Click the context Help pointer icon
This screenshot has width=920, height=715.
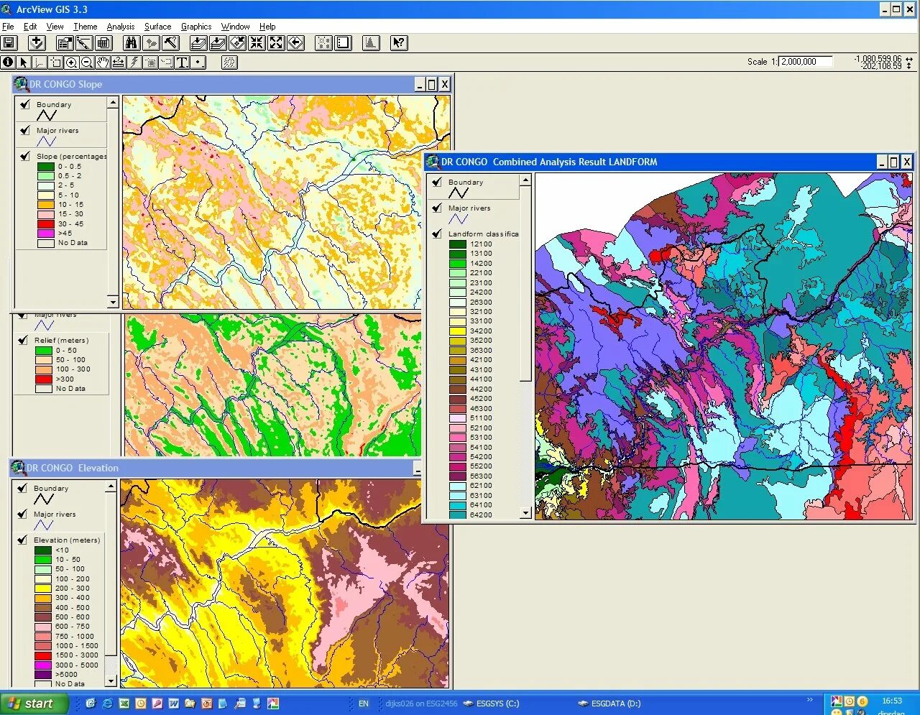[399, 43]
